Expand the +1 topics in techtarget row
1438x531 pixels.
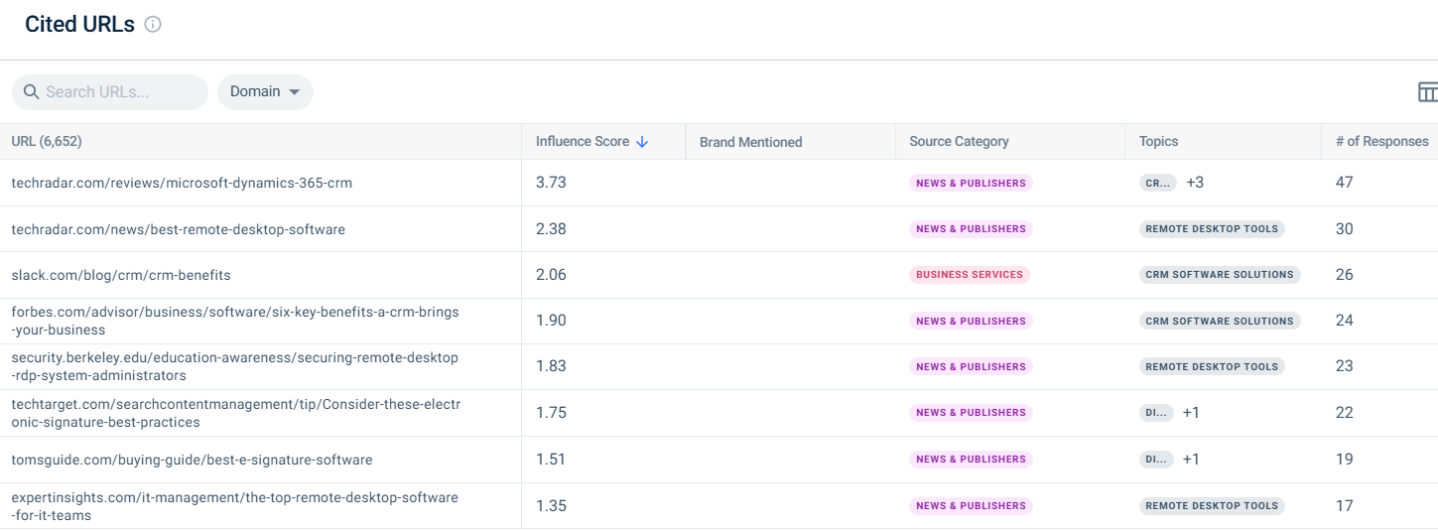(x=1191, y=413)
